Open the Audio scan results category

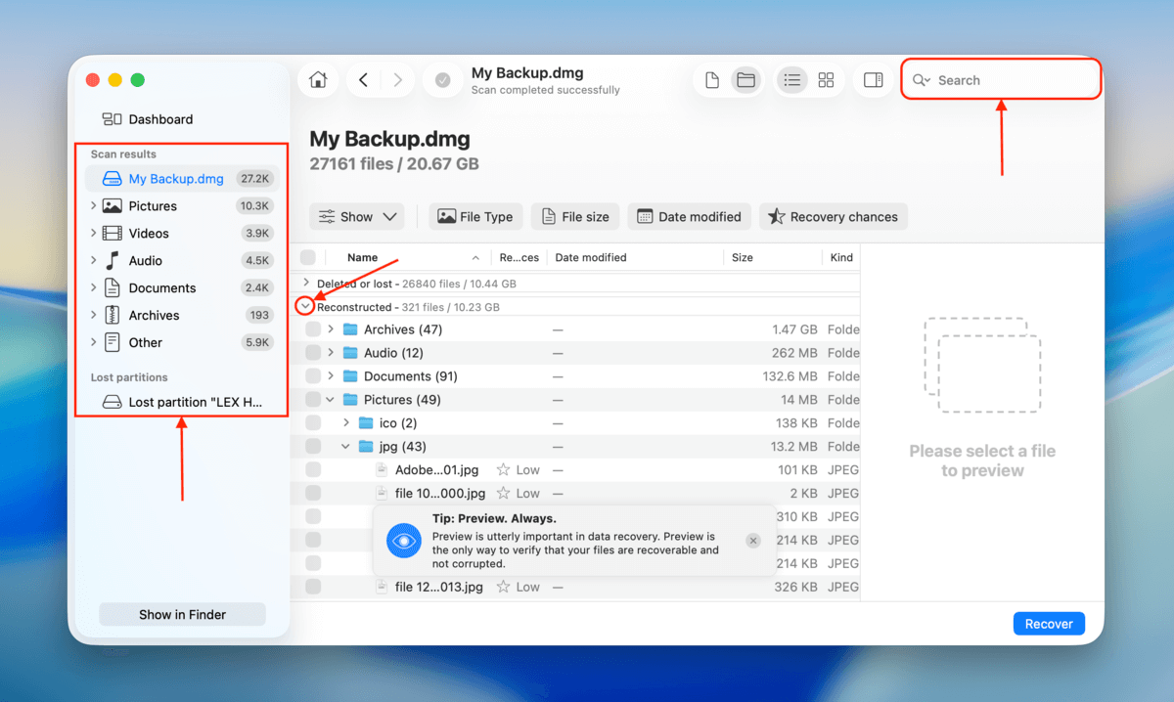click(x=143, y=260)
